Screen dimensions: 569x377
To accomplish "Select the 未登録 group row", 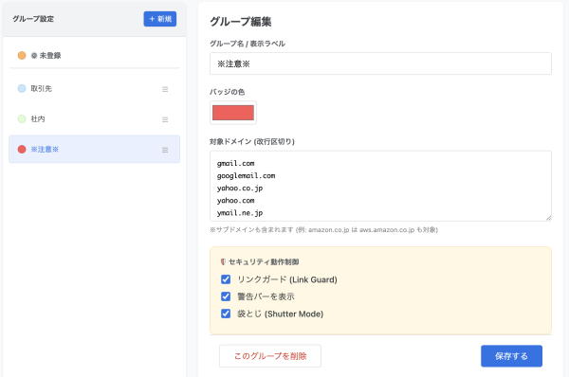I will pos(94,56).
